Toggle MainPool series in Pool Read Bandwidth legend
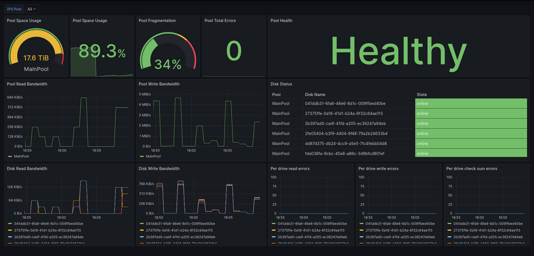 (x=21, y=156)
